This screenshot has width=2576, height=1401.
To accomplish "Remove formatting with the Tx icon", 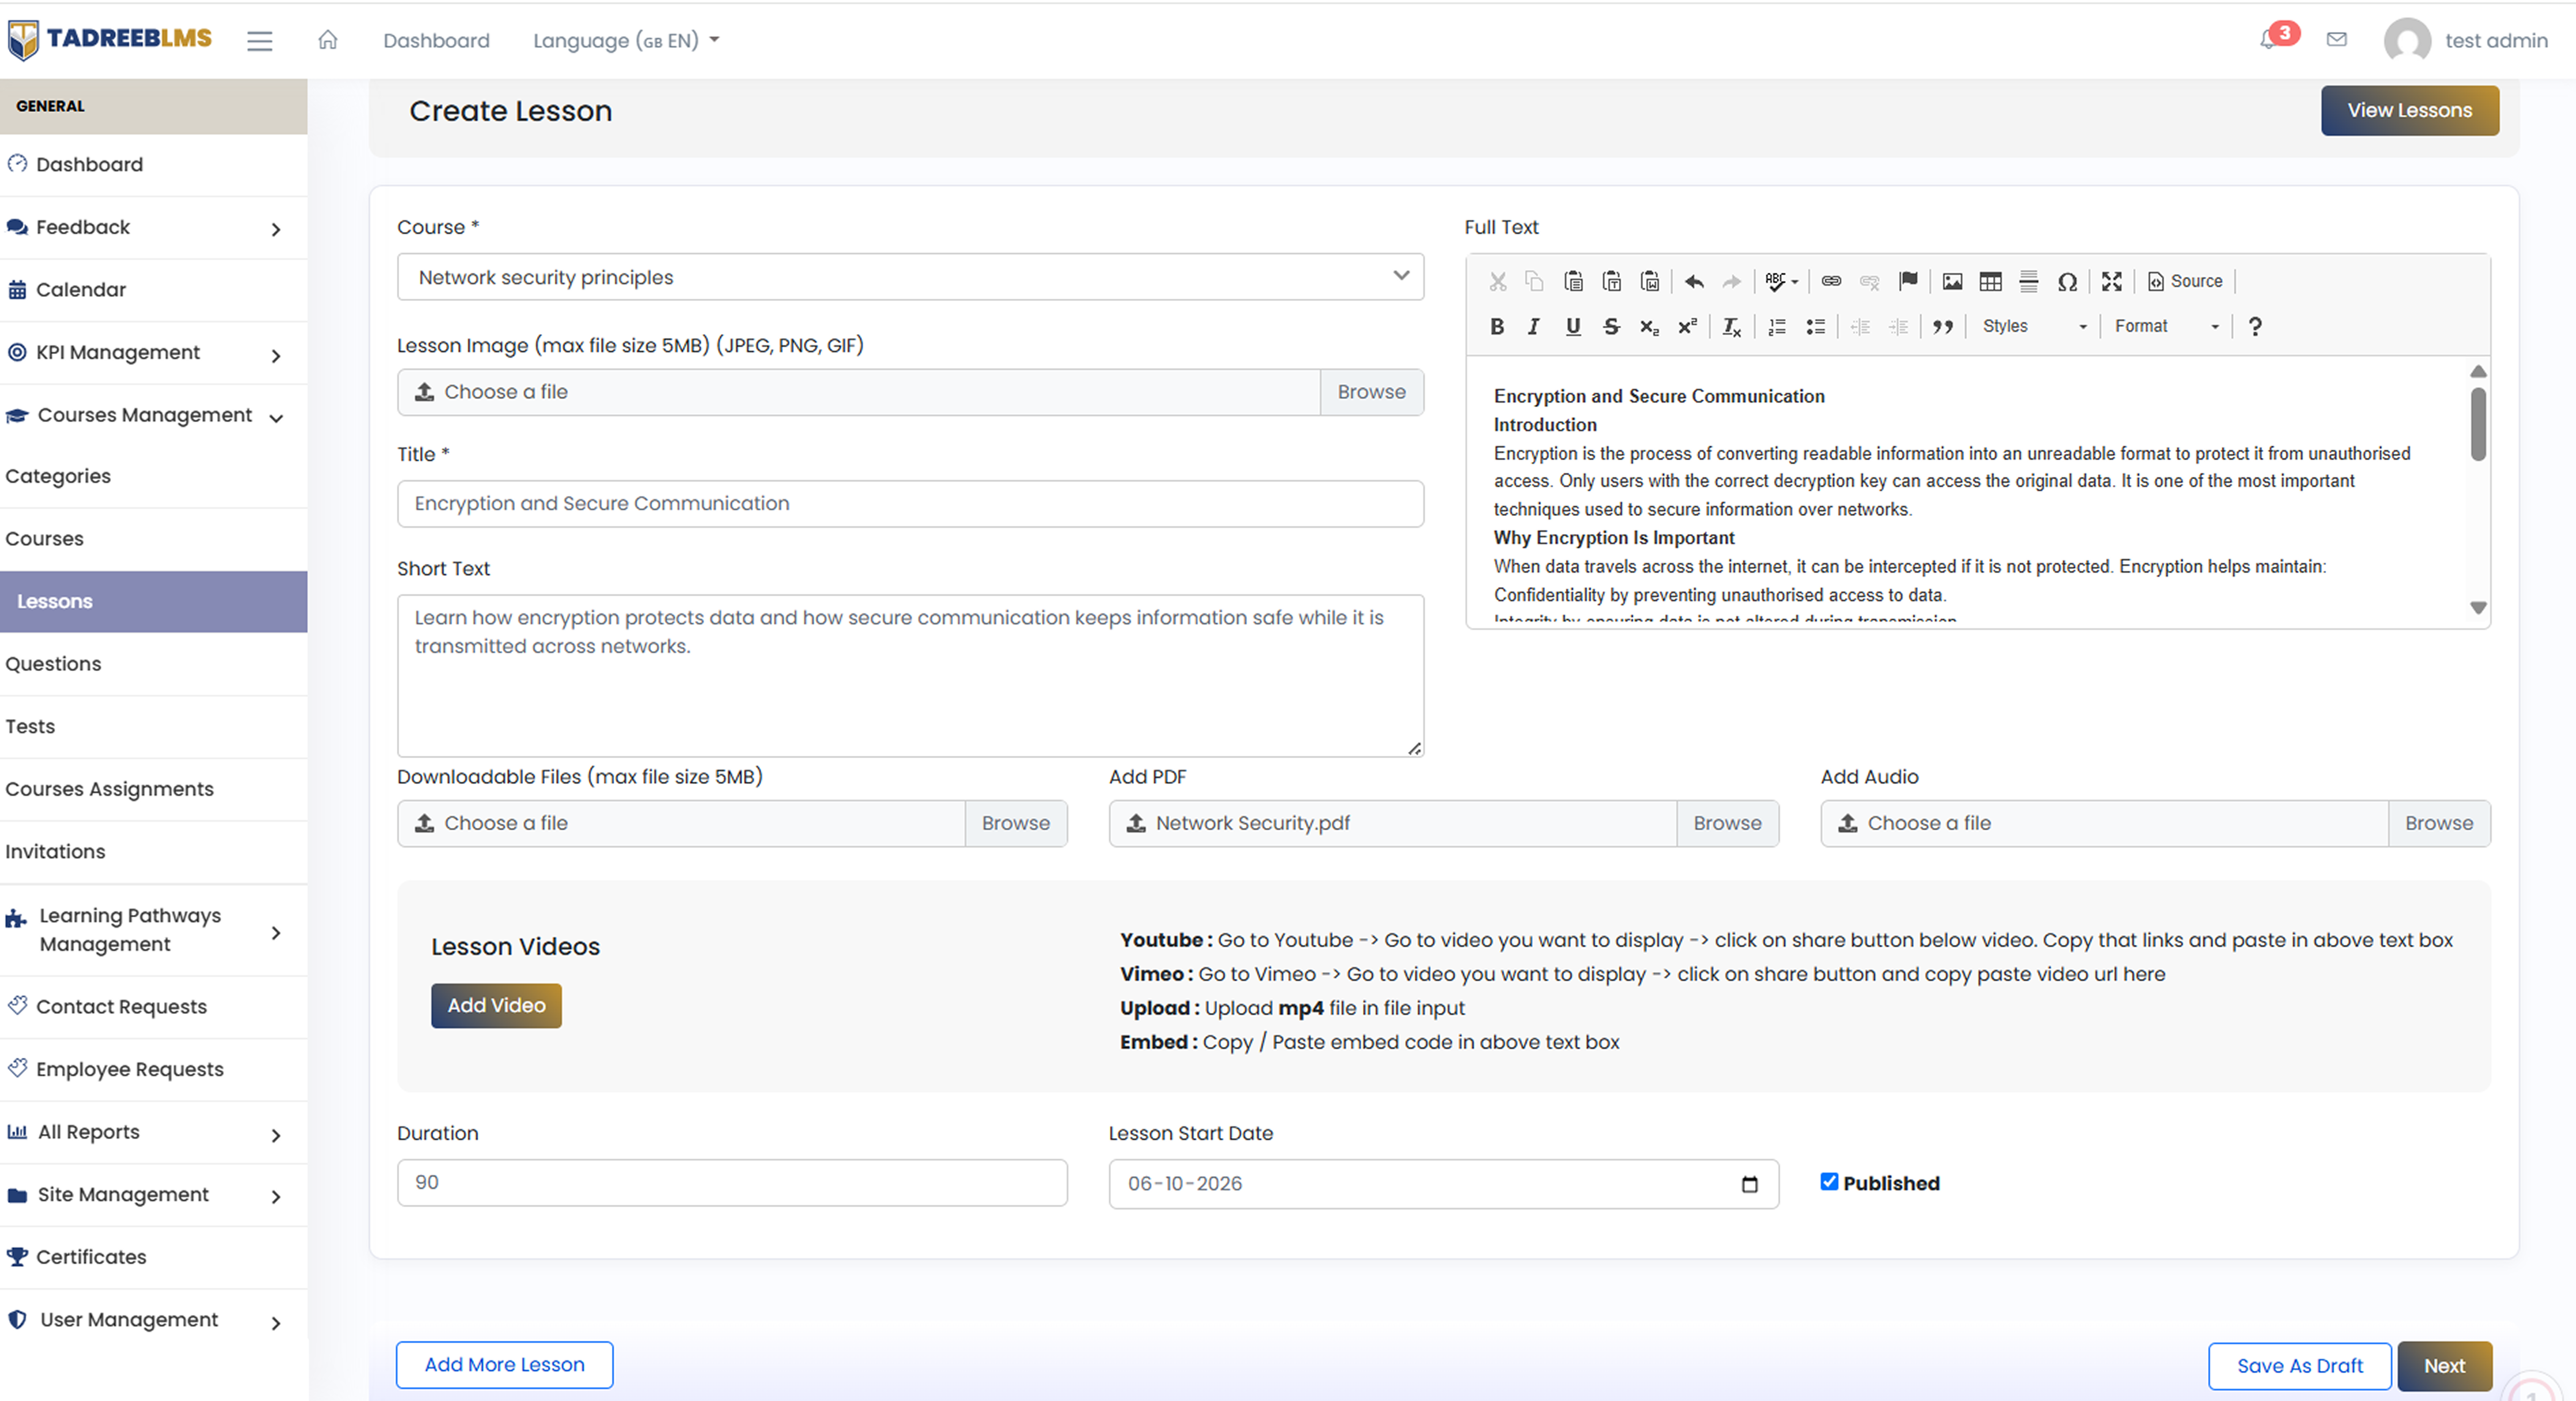I will (1732, 327).
